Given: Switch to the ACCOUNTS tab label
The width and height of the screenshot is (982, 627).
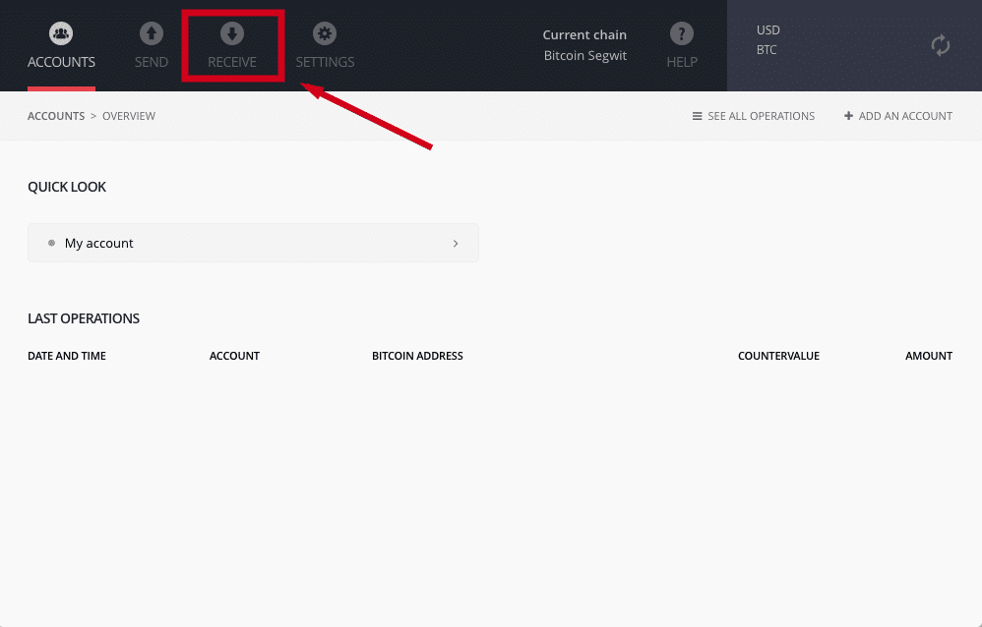Looking at the screenshot, I should point(61,62).
